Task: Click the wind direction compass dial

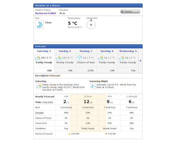Action: 91,25
